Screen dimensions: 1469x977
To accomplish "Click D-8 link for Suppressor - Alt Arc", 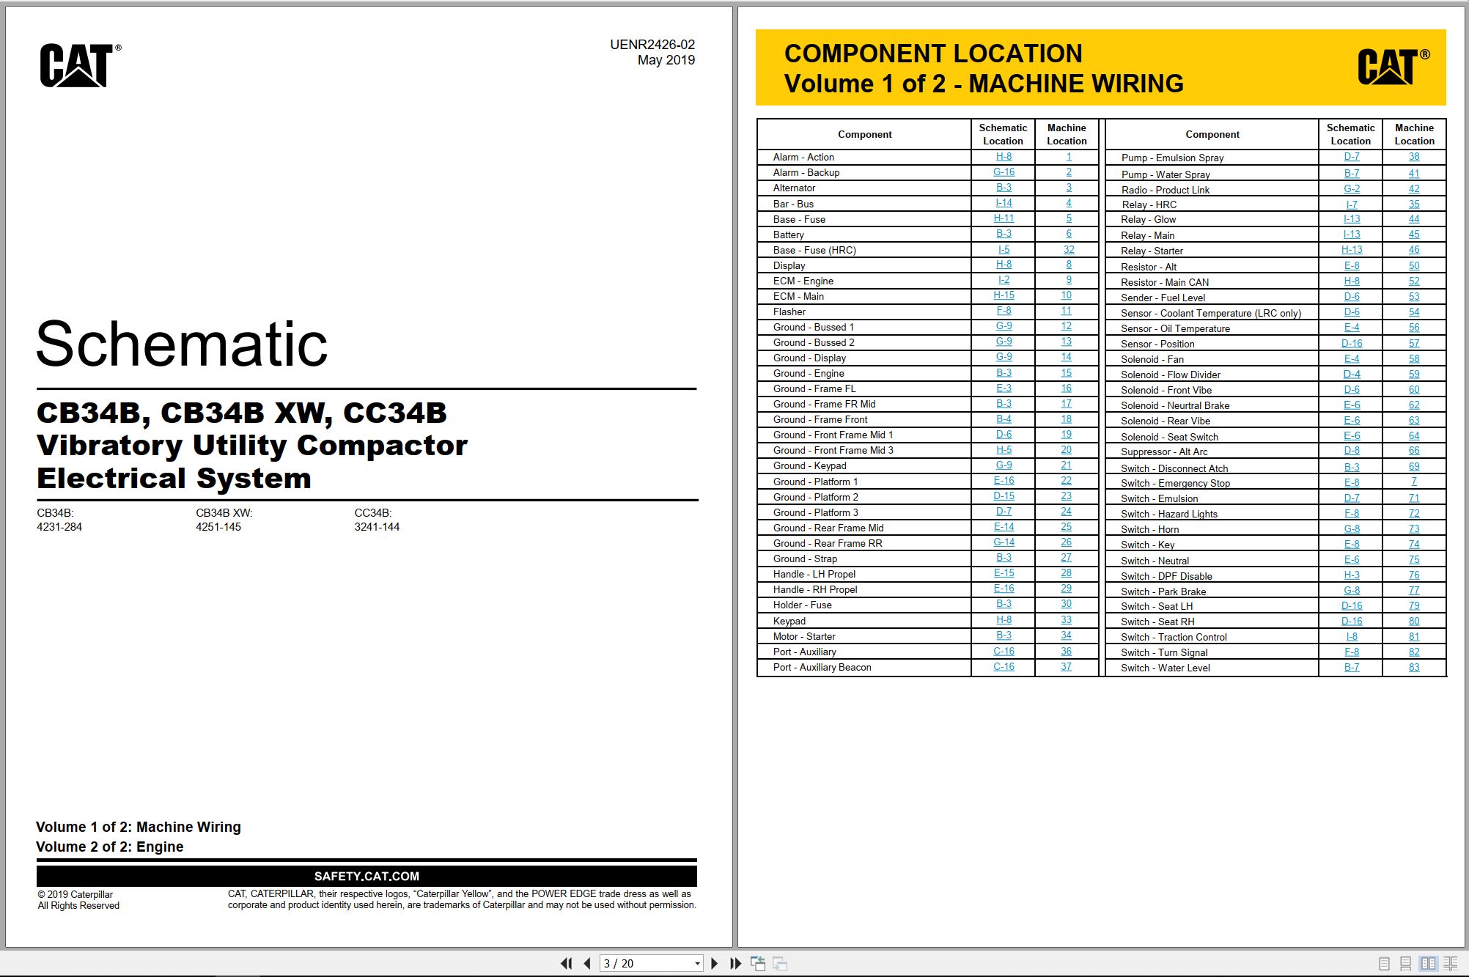I will coord(1352,451).
